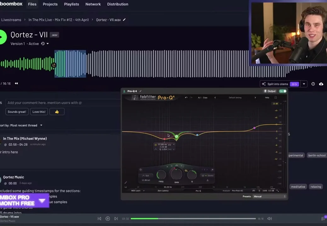
Task: Click the cloud download icon
Action: pos(321,84)
